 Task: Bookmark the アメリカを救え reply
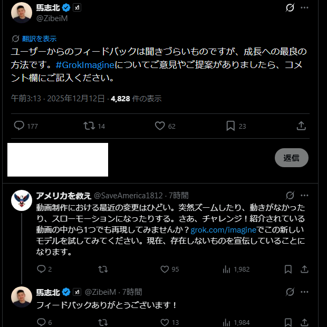288,269
